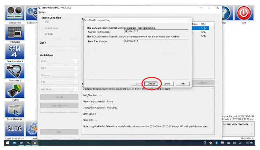The height and width of the screenshot is (150, 260).
Task: Open the SLTG Labor Time Guide icon
Action: (x=15, y=129)
